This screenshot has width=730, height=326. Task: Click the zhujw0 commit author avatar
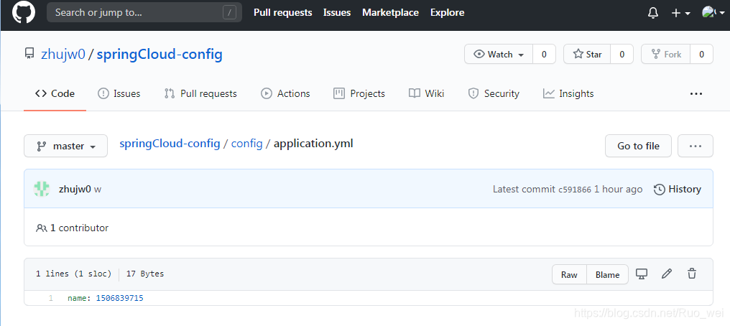(x=42, y=189)
